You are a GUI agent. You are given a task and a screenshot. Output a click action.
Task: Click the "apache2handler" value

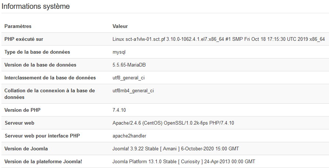[x=129, y=136]
